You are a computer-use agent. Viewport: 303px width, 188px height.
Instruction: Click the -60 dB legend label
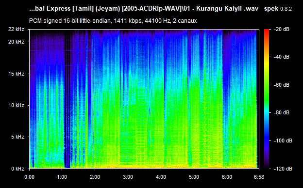pos(282,85)
